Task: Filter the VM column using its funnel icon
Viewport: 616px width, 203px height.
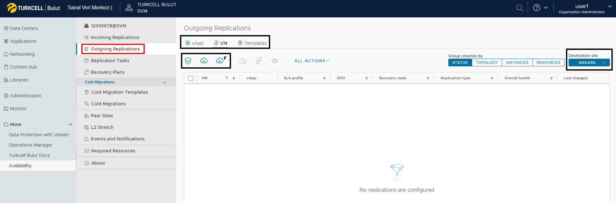Action: [234, 78]
